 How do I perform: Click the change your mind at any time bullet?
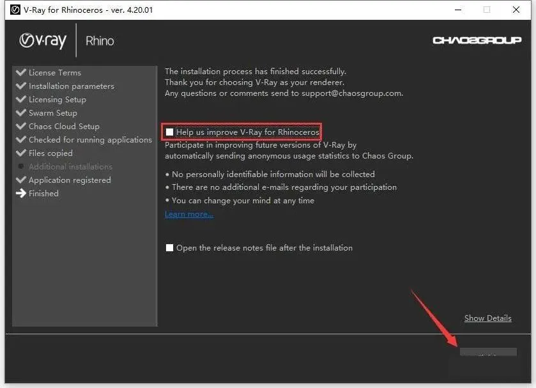click(240, 201)
